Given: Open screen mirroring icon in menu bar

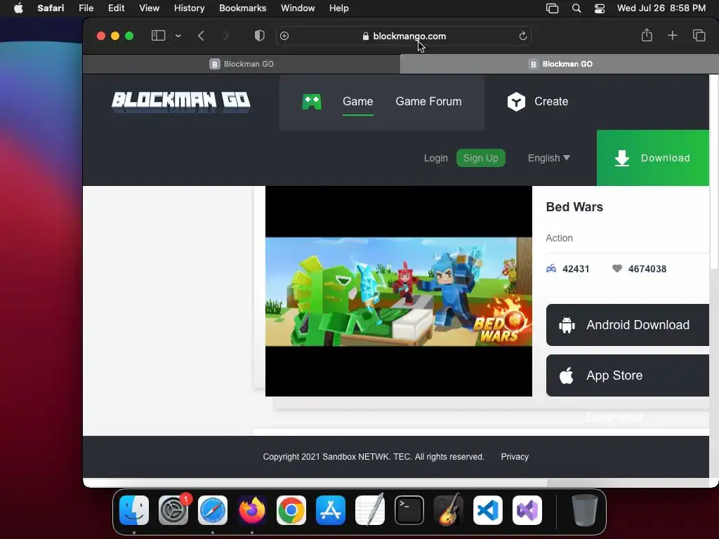Looking at the screenshot, I should coord(552,8).
